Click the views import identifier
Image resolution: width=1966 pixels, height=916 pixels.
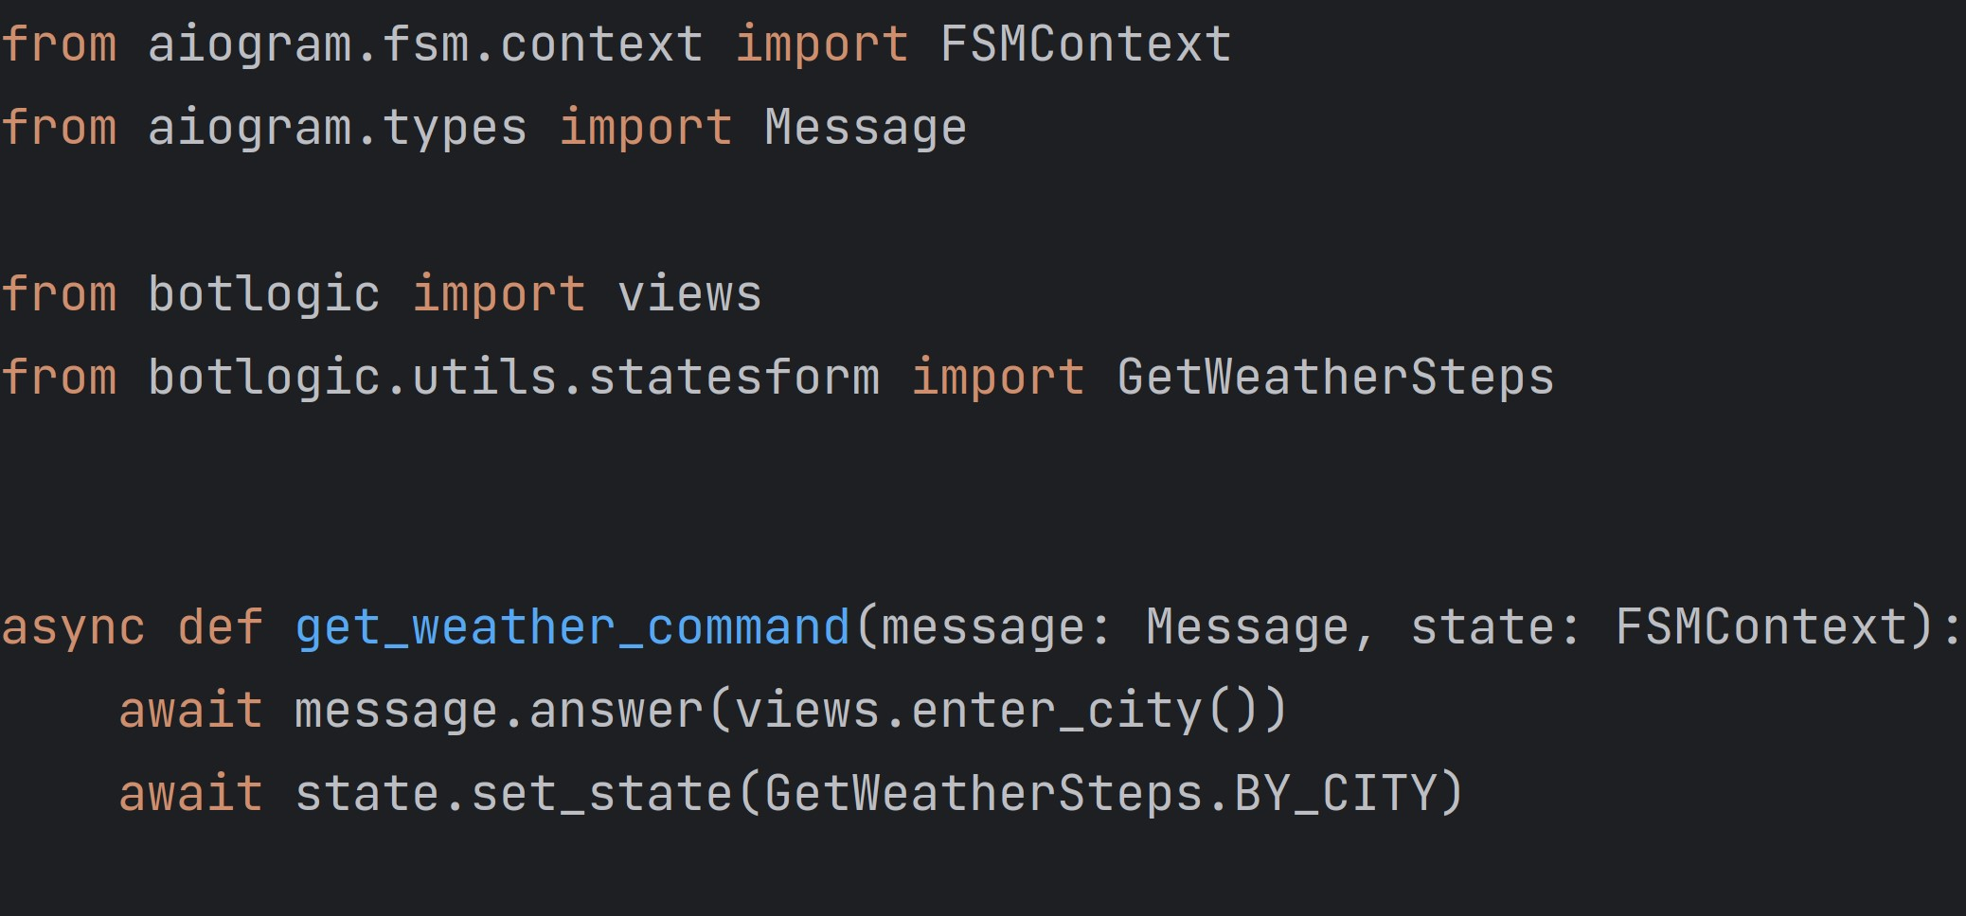pos(689,294)
